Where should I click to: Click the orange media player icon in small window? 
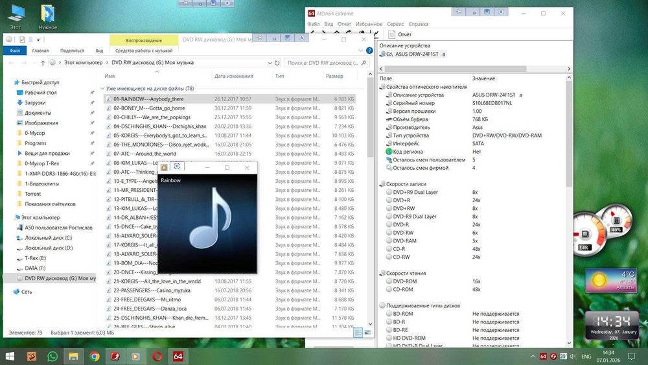coord(164,167)
